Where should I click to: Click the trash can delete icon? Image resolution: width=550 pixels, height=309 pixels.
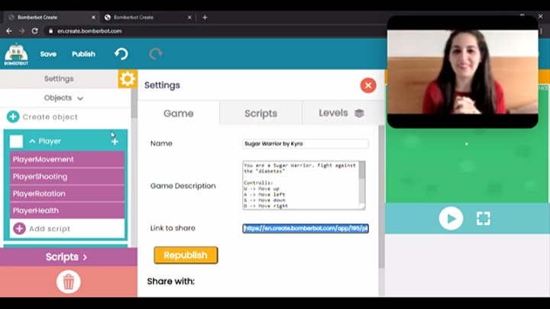click(69, 282)
